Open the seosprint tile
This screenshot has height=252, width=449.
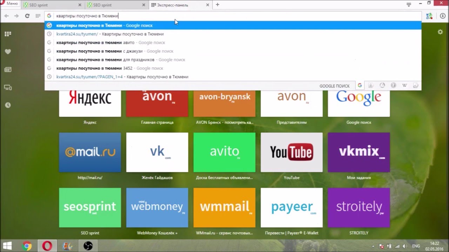(90, 208)
